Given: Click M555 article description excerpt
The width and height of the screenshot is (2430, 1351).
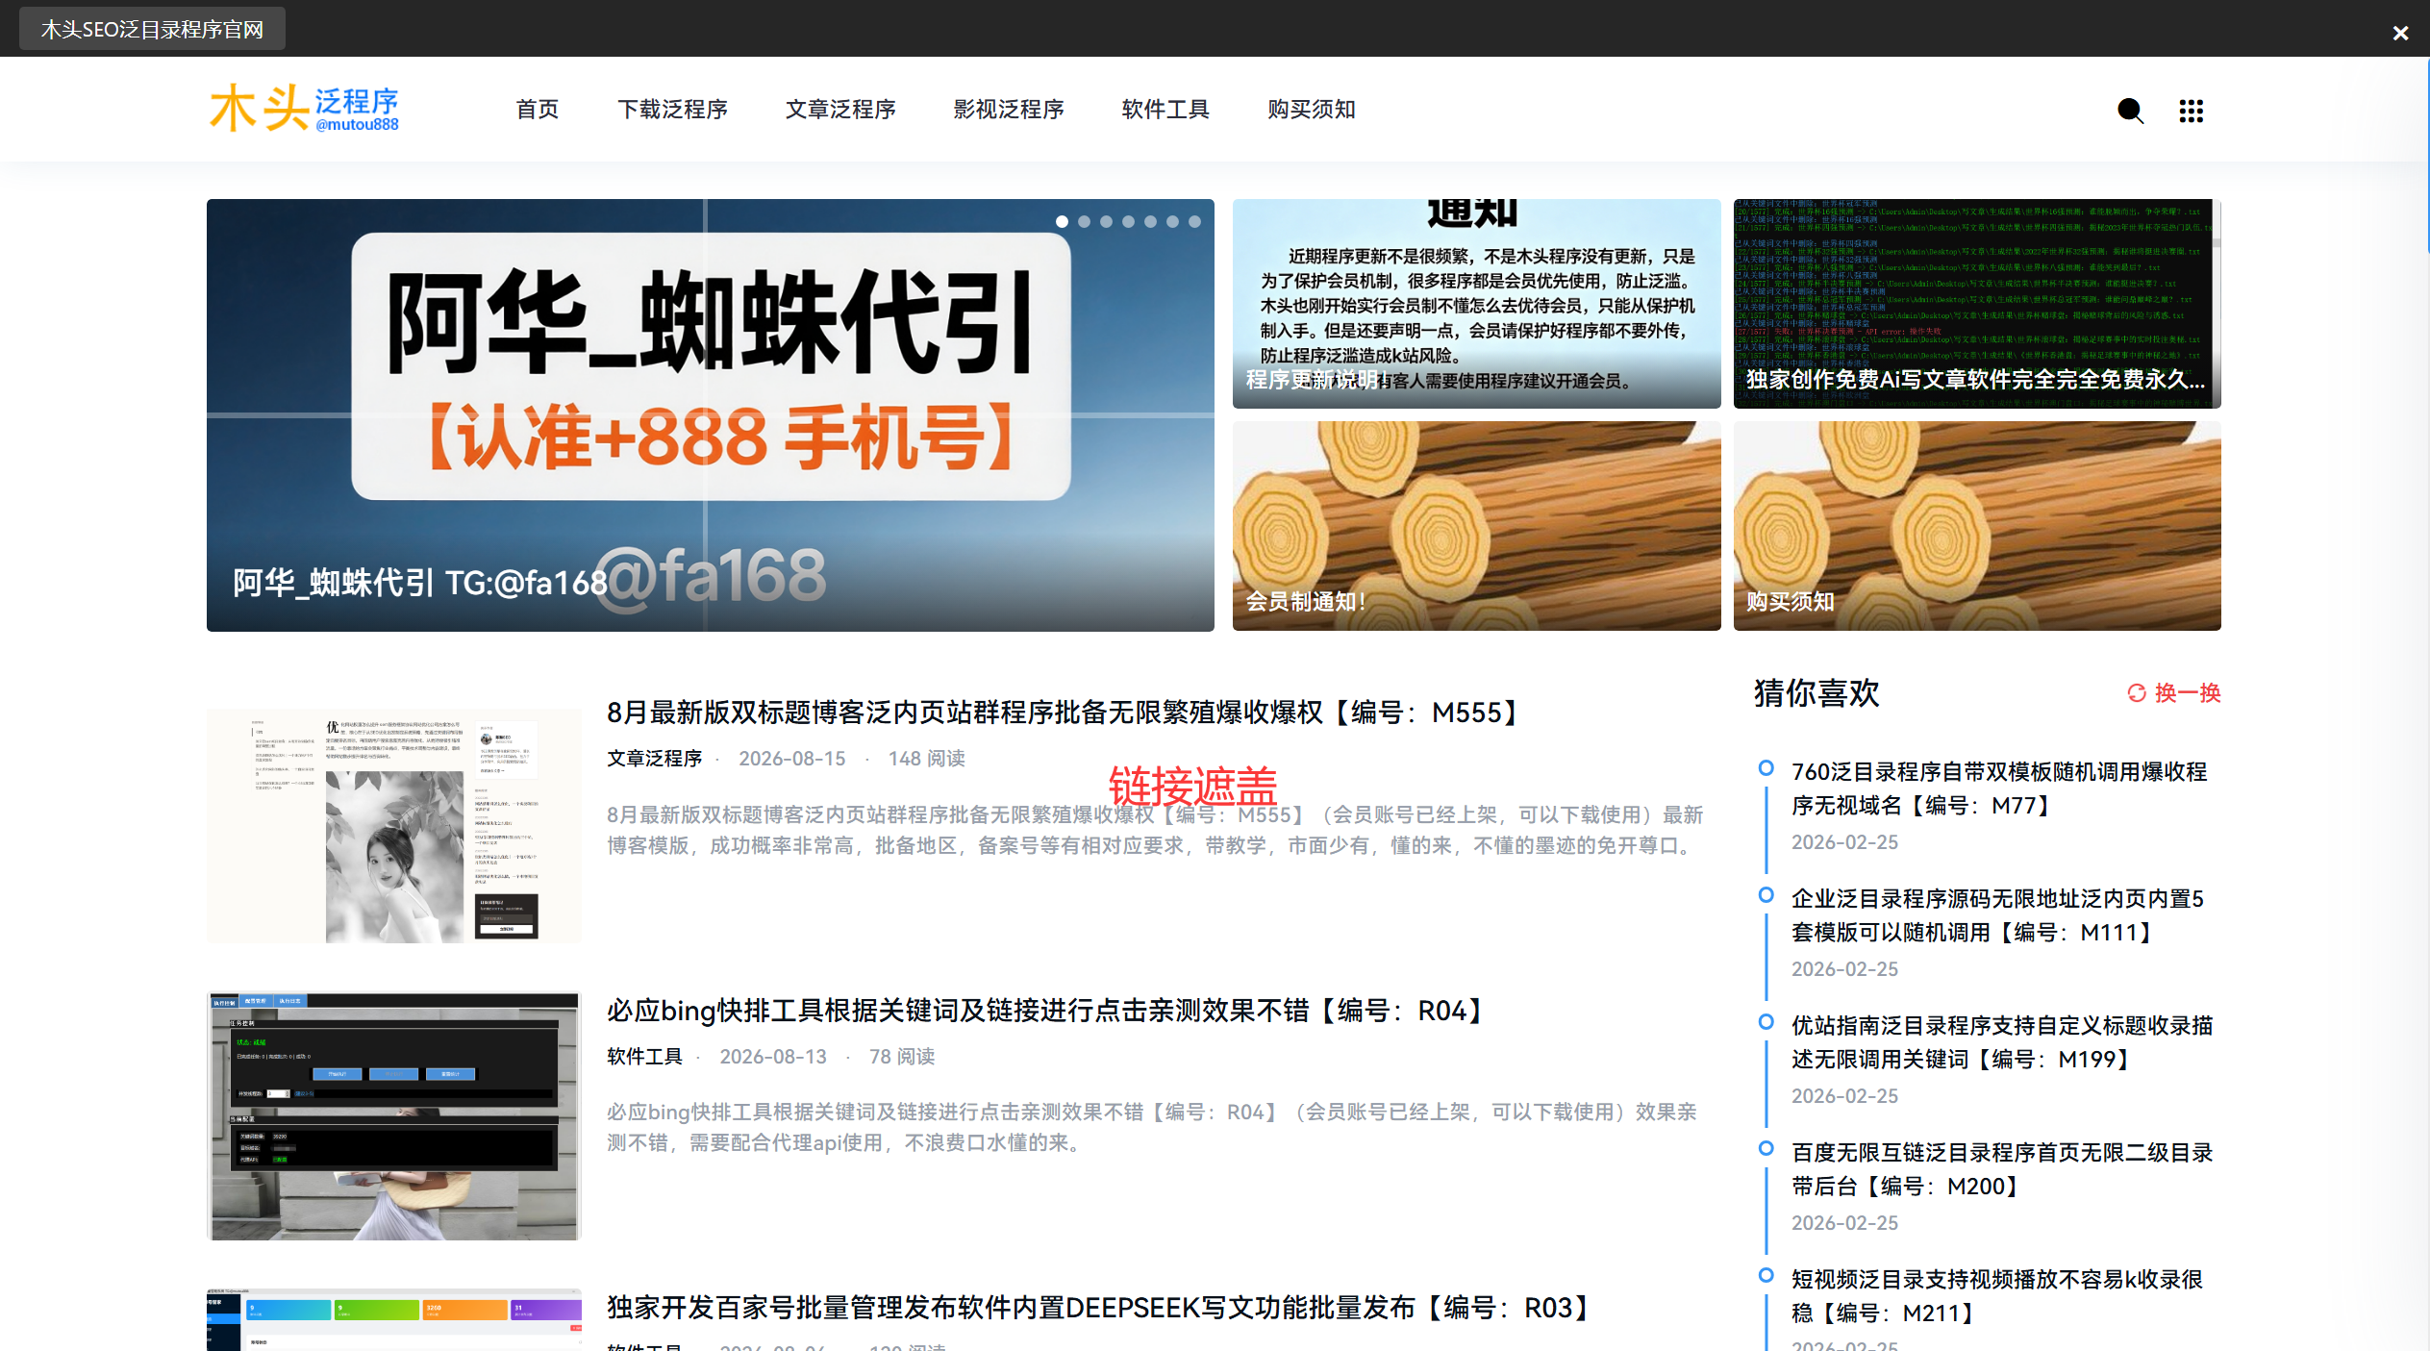Looking at the screenshot, I should point(1155,830).
